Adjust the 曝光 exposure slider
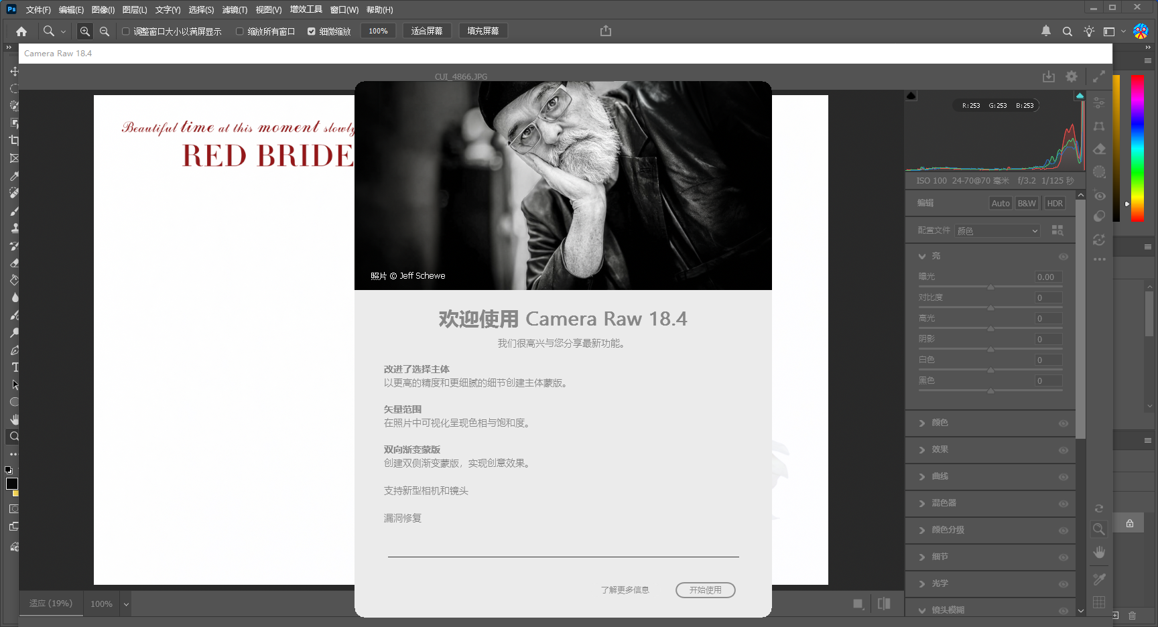This screenshot has height=627, width=1158. (990, 287)
